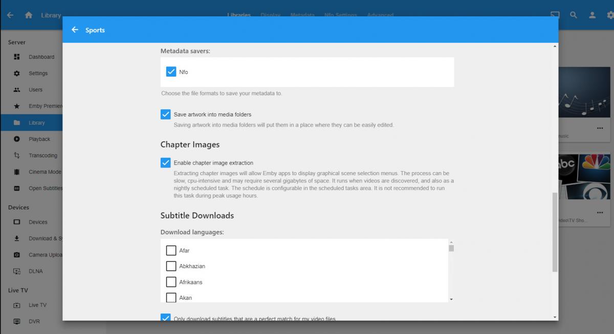Click the DLNA icon in sidebar
This screenshot has width=614, height=334.
click(x=17, y=271)
